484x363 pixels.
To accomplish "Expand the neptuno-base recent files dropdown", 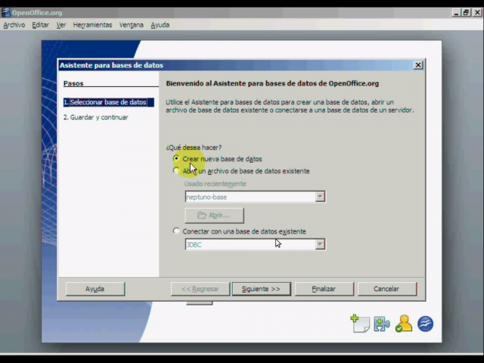I will pyautogui.click(x=320, y=197).
